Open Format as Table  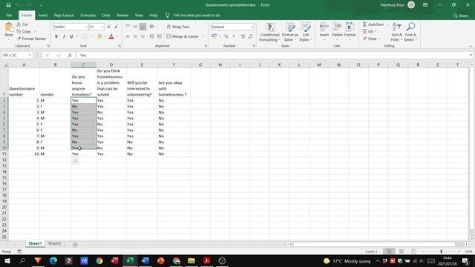(x=290, y=32)
